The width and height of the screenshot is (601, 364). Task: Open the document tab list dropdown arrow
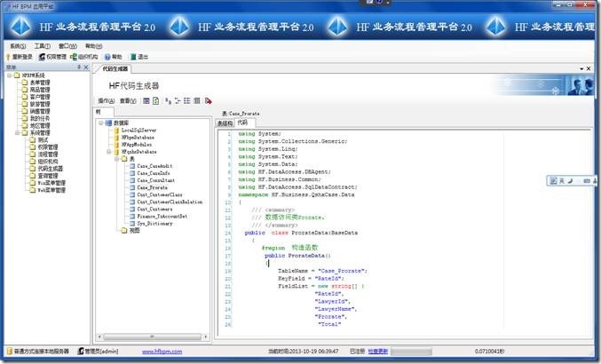[x=581, y=68]
